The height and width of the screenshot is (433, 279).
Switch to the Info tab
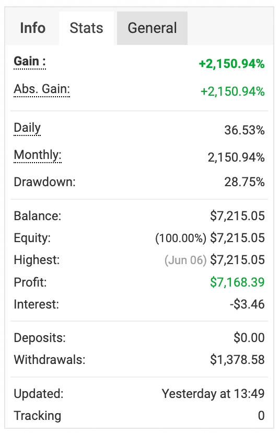(32, 28)
